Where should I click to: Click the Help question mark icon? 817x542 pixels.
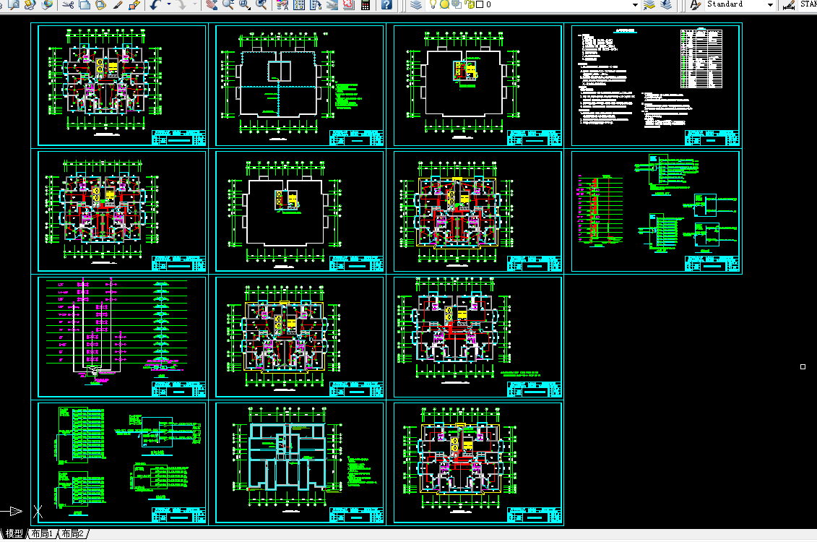(386, 4)
